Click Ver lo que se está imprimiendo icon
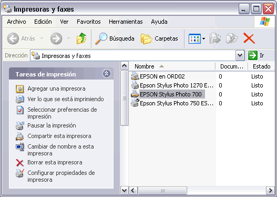Screen dimensions: 277x197 pos(20,100)
